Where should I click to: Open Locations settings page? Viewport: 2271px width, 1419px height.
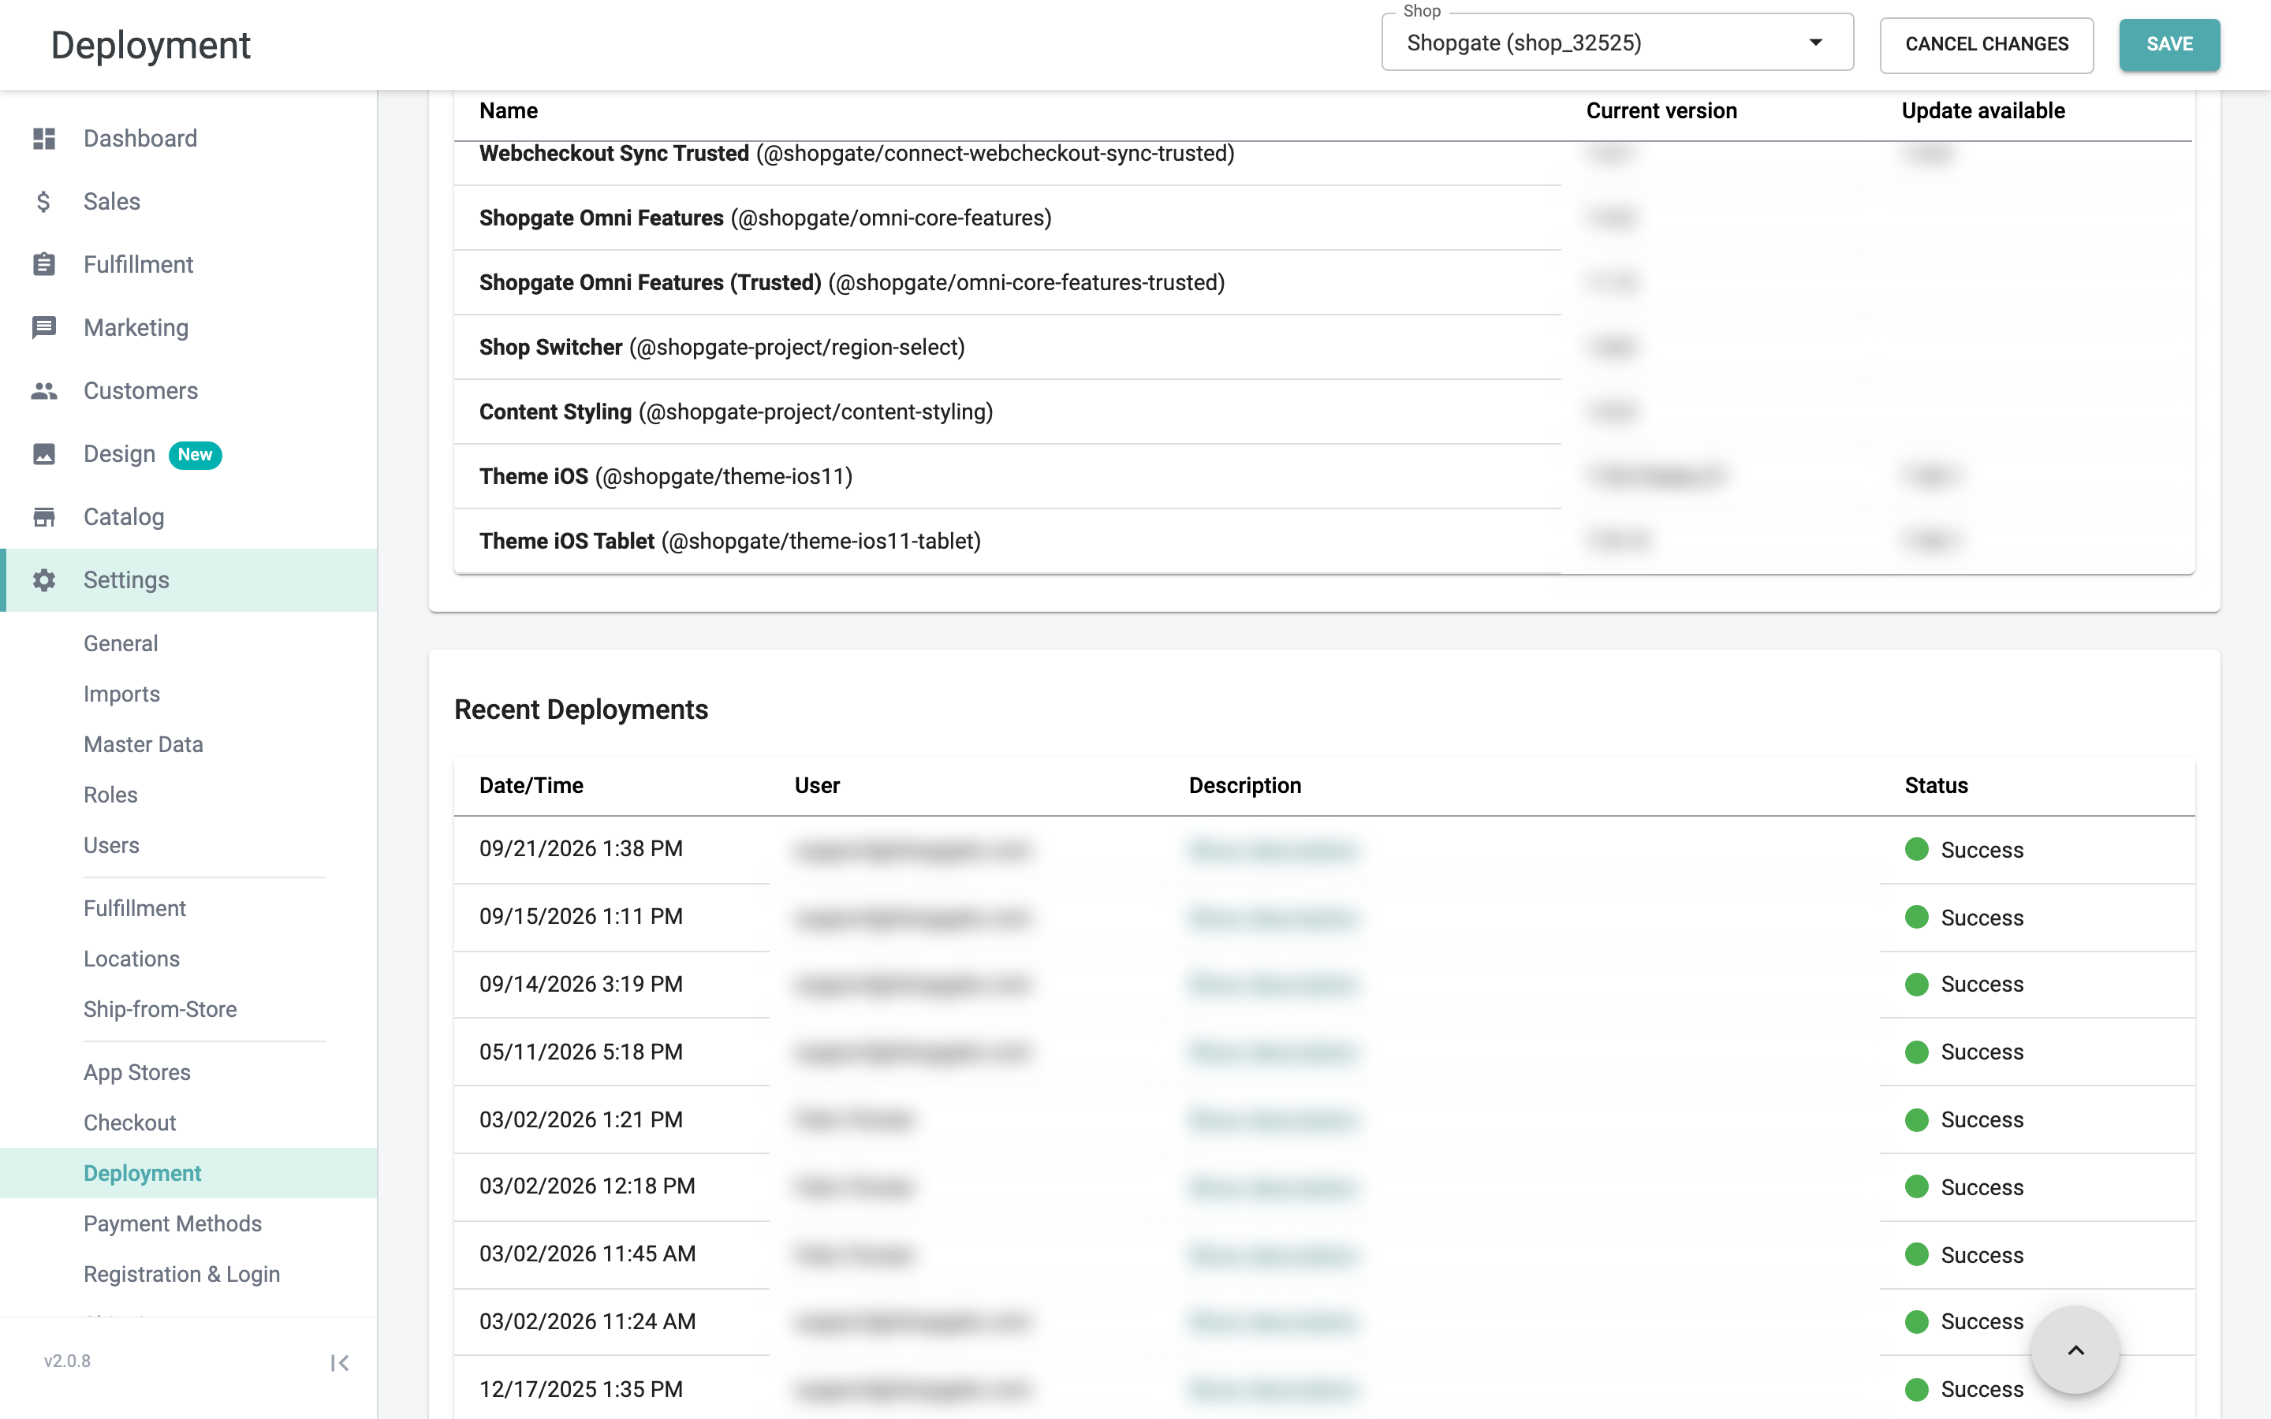(x=132, y=958)
